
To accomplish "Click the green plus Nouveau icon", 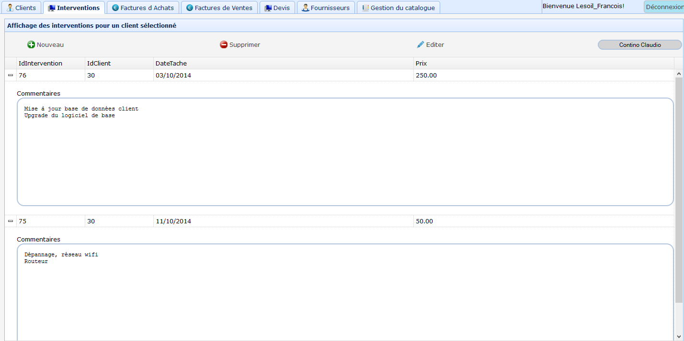I will [x=31, y=44].
